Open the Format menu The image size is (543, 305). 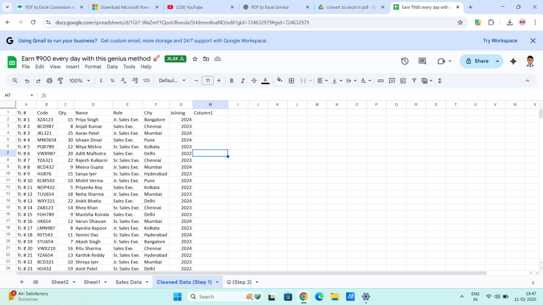(x=93, y=67)
